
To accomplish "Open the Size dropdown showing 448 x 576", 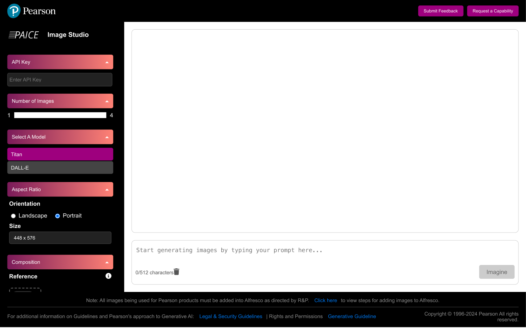I will click(60, 238).
